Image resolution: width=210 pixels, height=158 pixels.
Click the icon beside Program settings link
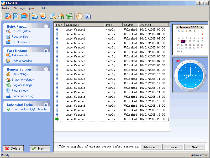point(8,85)
